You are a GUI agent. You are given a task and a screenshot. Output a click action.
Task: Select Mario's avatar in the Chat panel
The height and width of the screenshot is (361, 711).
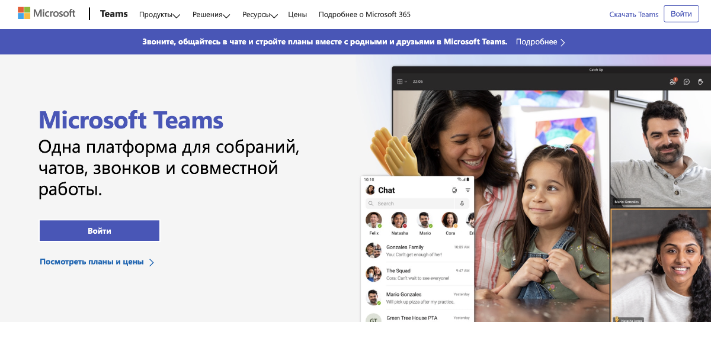tap(425, 220)
